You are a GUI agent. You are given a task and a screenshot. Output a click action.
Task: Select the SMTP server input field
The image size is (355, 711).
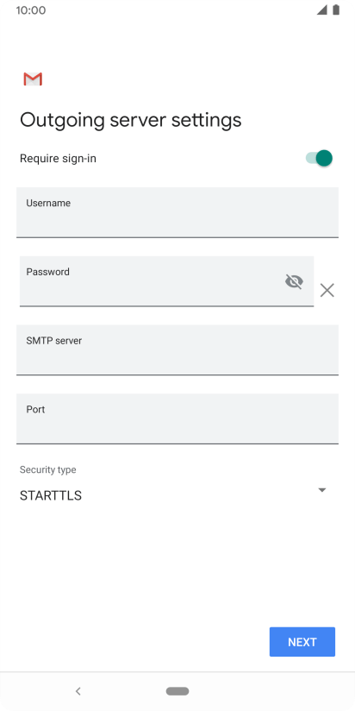coord(177,349)
